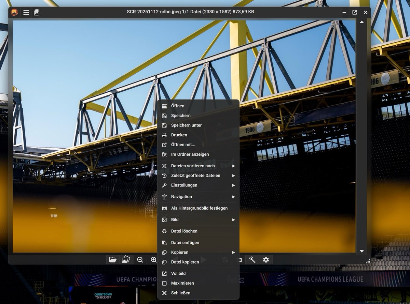Select 'Vollbild' in the context menu
This screenshot has height=304, width=410.
[178, 273]
